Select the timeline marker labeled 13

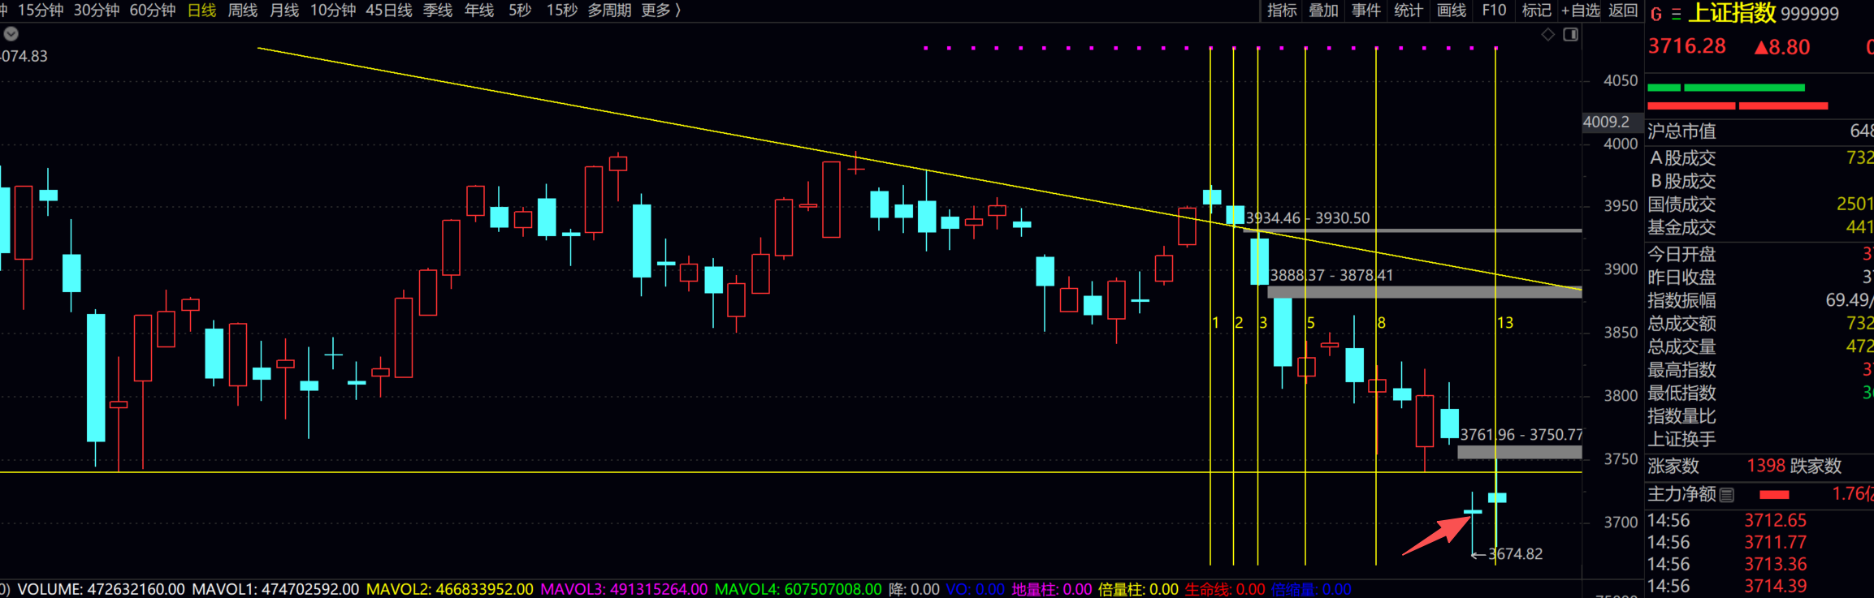1505,323
